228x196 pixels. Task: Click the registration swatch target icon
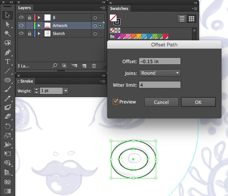point(118,30)
